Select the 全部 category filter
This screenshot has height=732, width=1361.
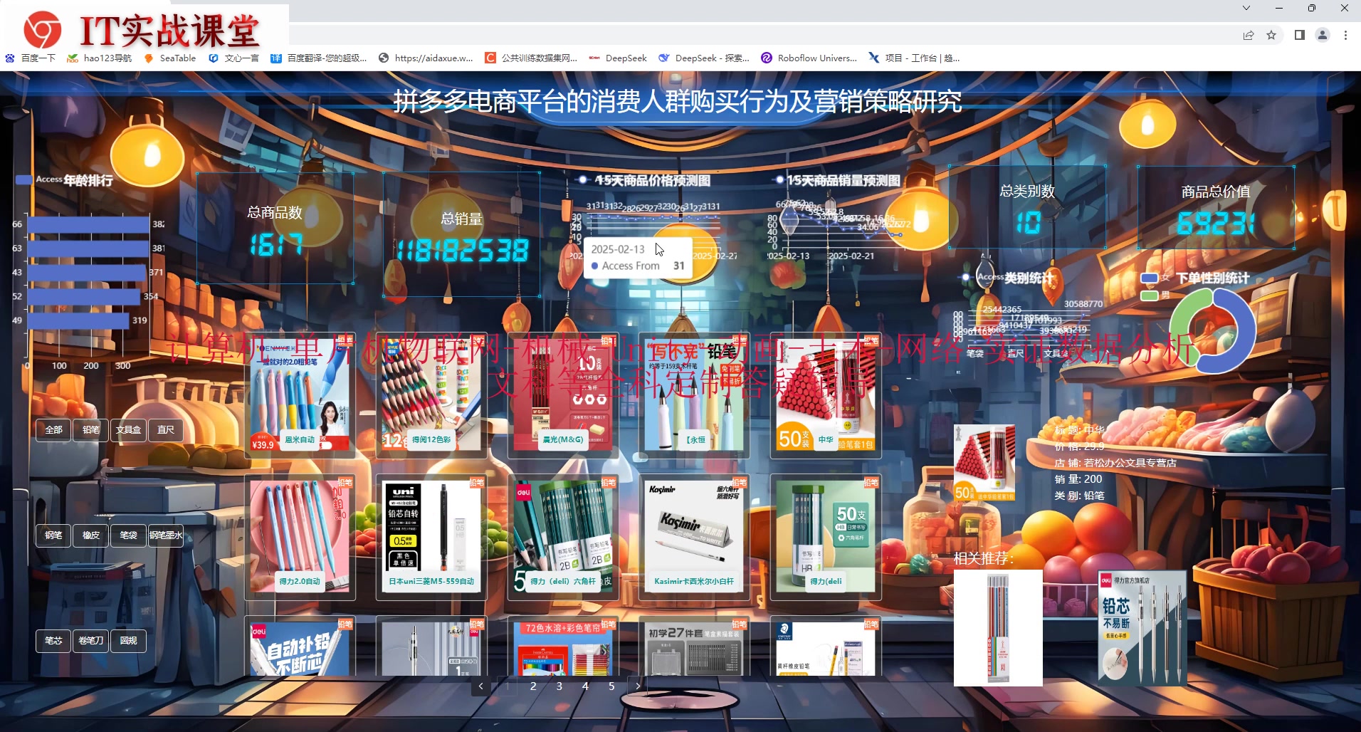pos(53,430)
